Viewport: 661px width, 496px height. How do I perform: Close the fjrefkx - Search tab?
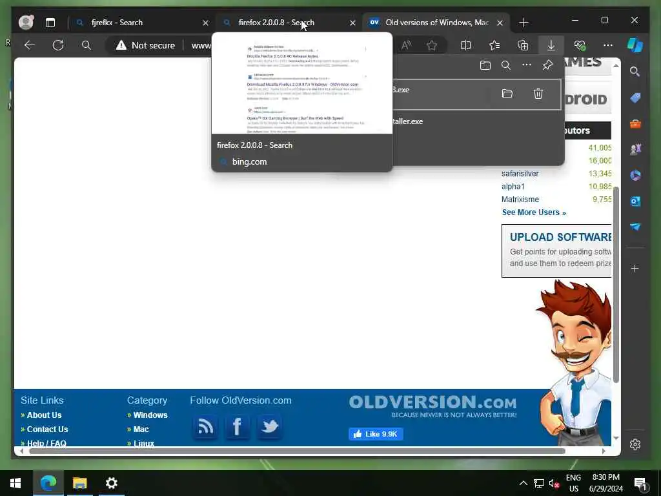click(205, 23)
